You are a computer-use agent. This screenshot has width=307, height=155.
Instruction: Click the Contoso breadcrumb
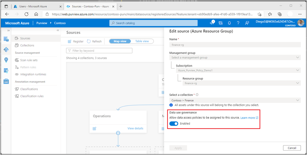click(60, 23)
